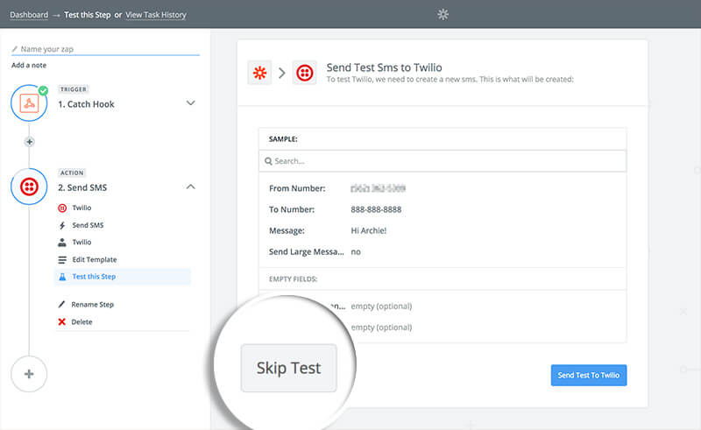Click the small red Twilio app icon
This screenshot has width=701, height=430.
point(62,208)
